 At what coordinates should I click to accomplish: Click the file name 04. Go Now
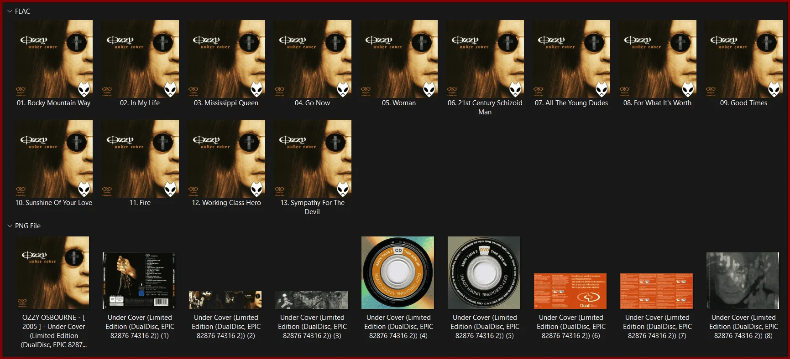[313, 103]
